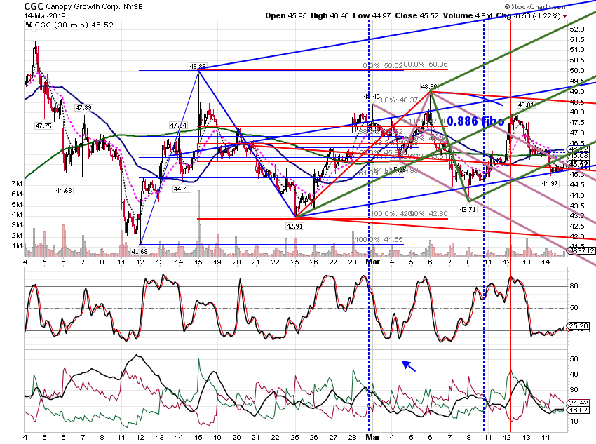Select the Canopy Growth Corp. company name
This screenshot has height=444, width=596.
83,7
